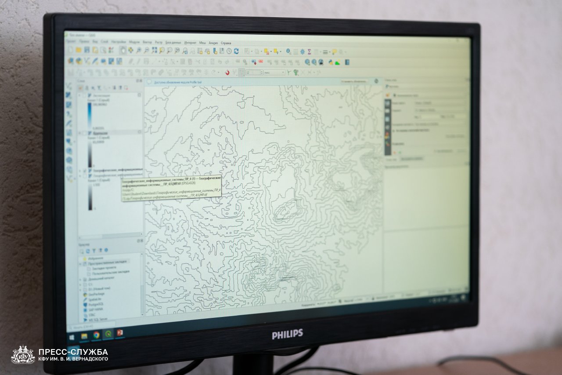Image resolution: width=562 pixels, height=375 pixels.
Task: Toggle the red snapping magnet icon
Action: (x=227, y=73)
